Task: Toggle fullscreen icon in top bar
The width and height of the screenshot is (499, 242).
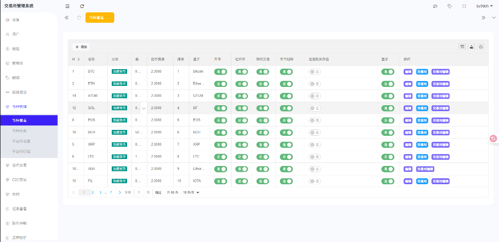Action: pyautogui.click(x=464, y=6)
